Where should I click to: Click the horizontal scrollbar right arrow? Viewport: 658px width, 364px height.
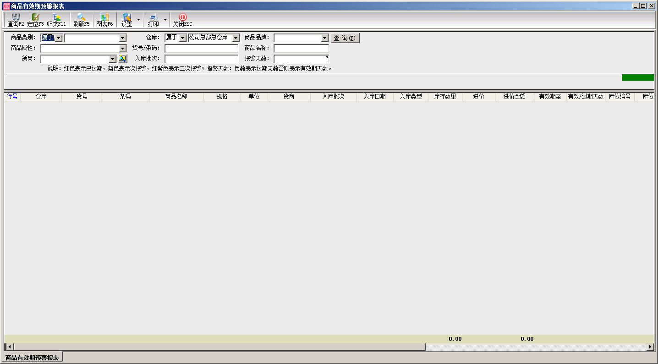650,347
